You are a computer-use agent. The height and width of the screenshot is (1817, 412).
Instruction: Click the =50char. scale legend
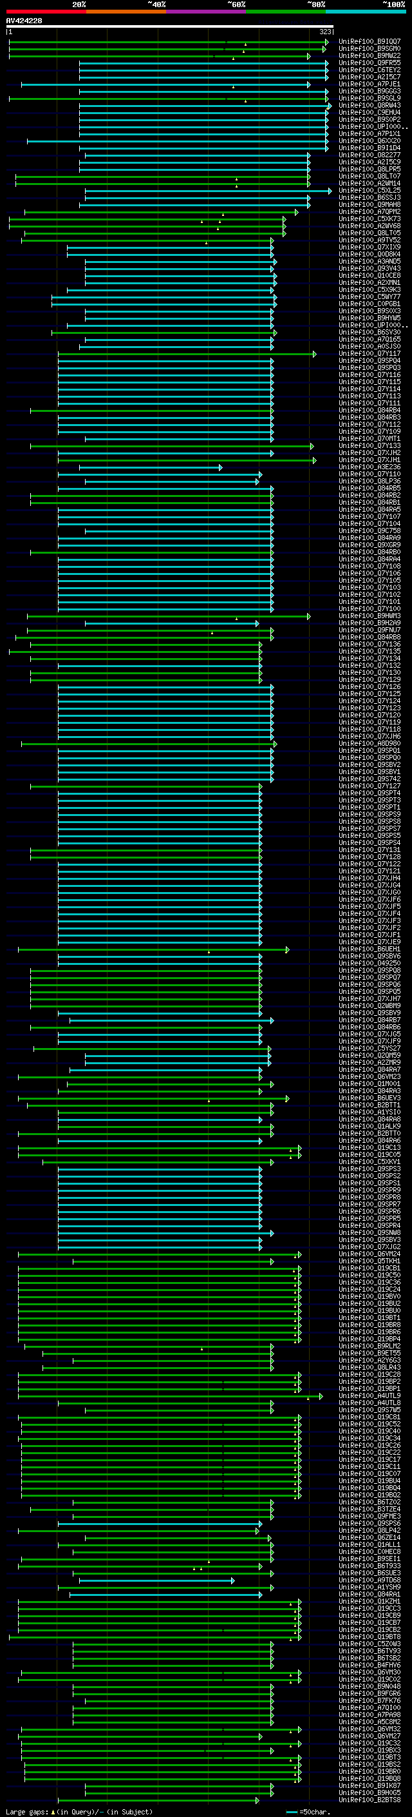tap(308, 1811)
